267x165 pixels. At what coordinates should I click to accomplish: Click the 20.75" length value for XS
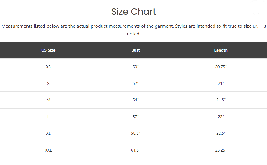pos(221,67)
